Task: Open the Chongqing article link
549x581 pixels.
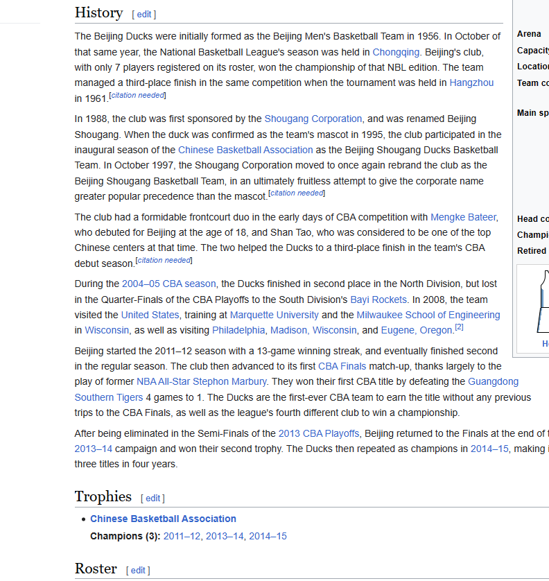Action: click(396, 52)
